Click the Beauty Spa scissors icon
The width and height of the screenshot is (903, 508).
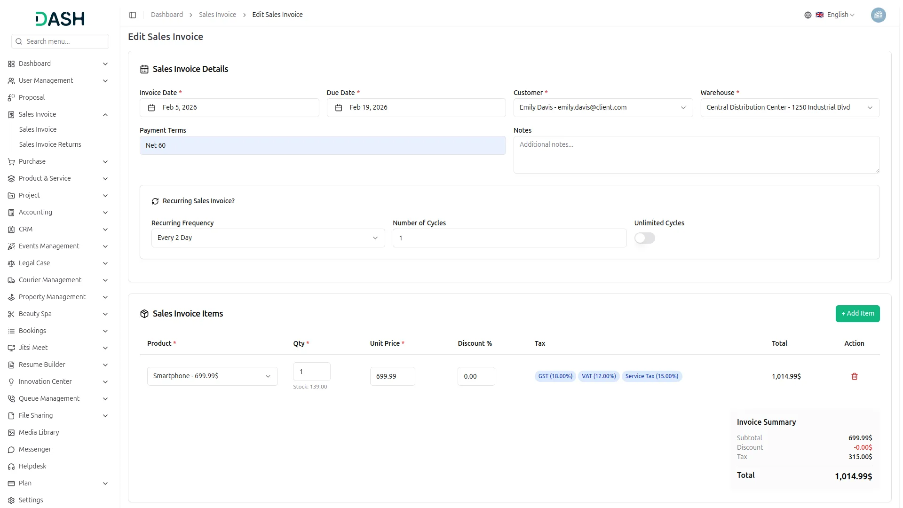point(11,314)
